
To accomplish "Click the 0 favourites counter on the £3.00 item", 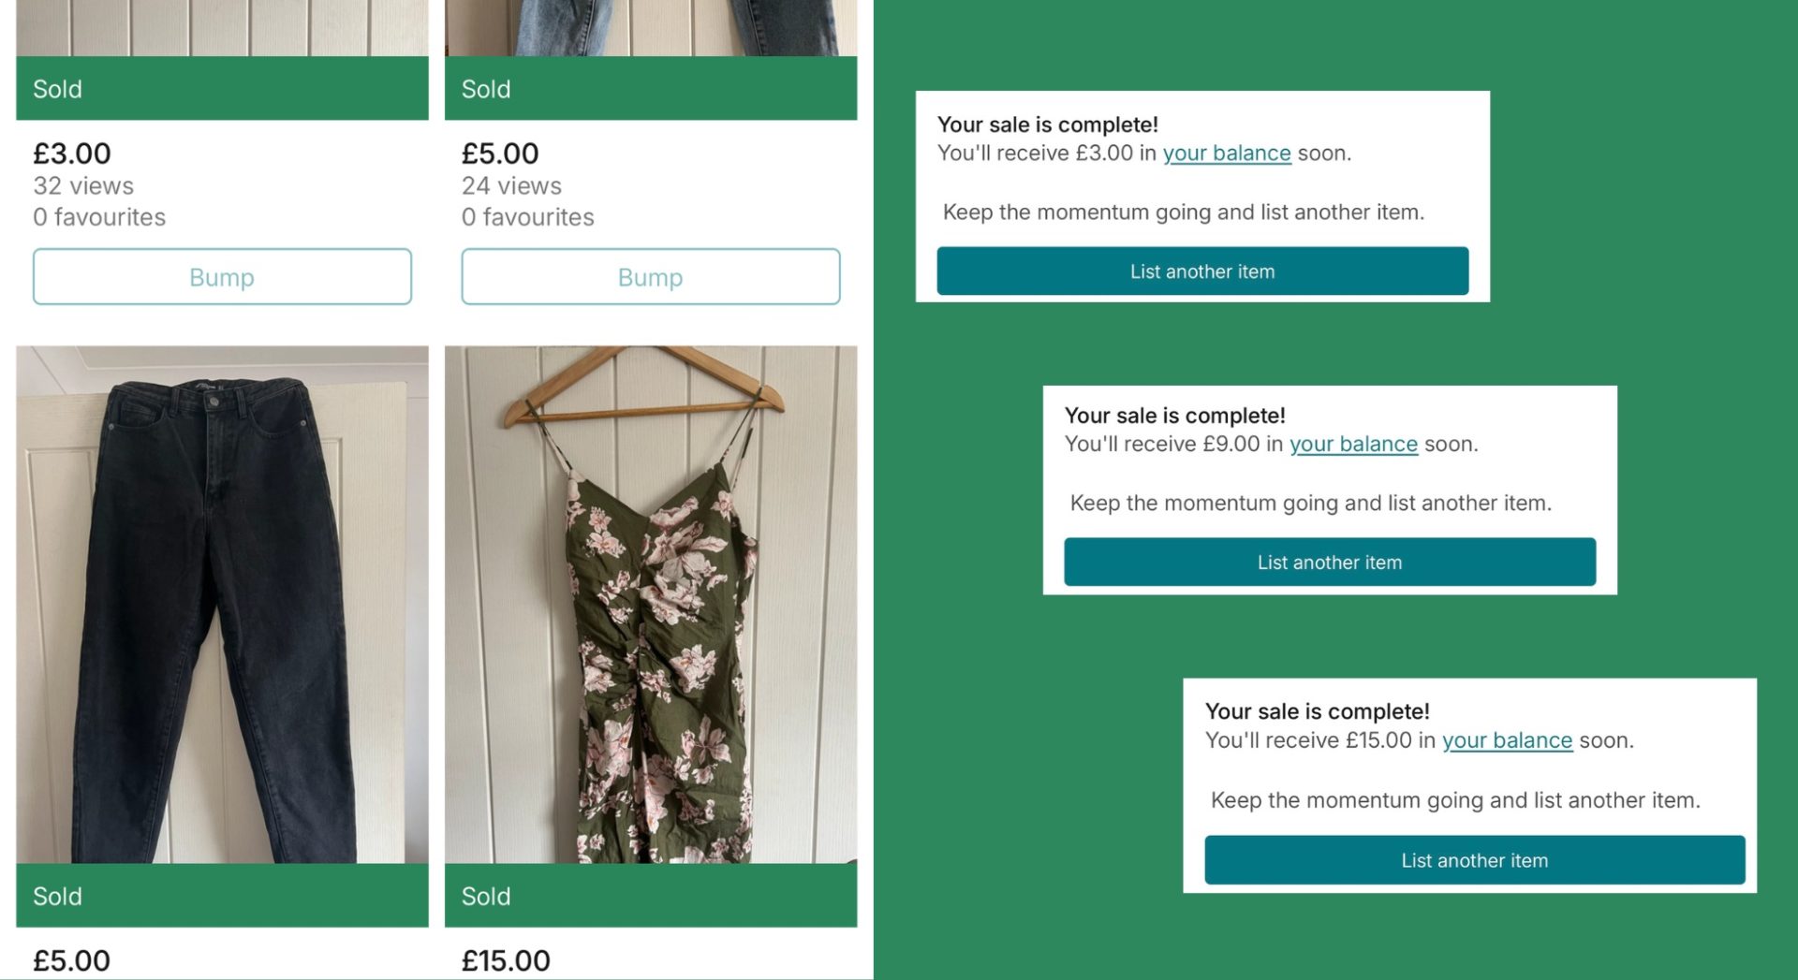I will click(x=99, y=217).
